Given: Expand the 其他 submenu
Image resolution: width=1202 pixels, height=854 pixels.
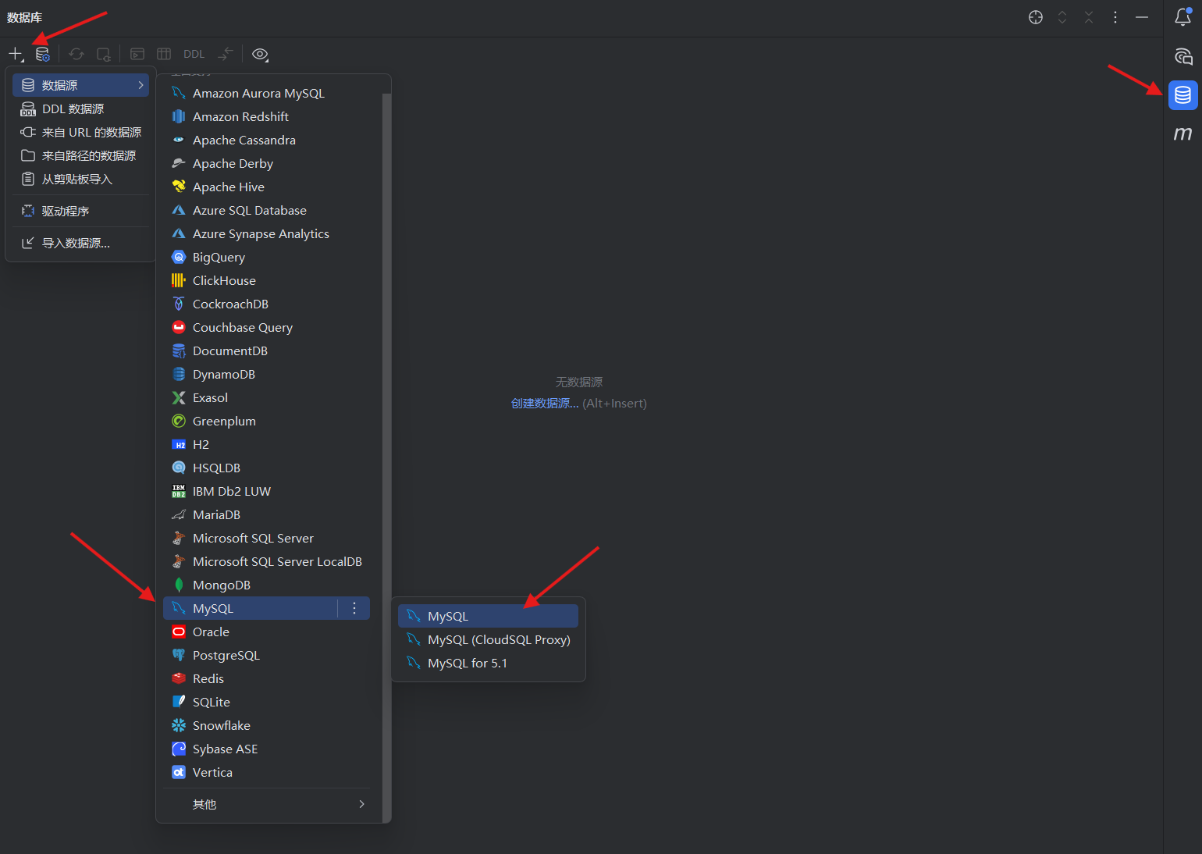Looking at the screenshot, I should coord(266,804).
